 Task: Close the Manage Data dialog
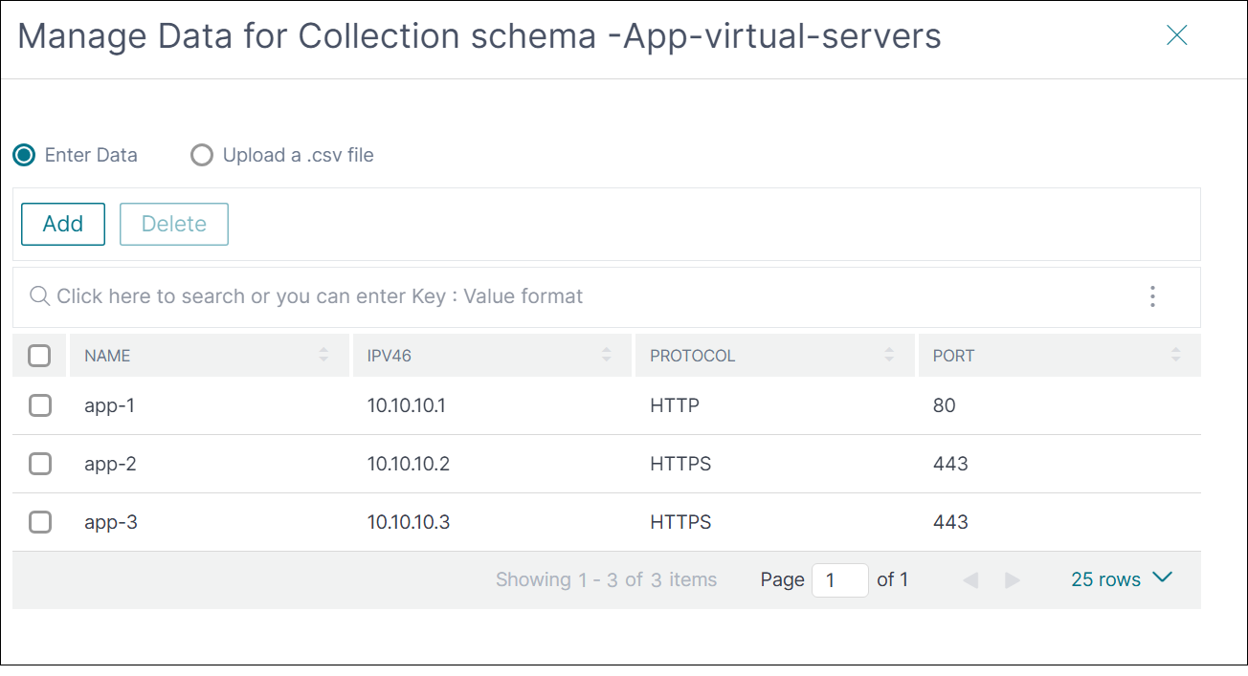pos(1176,36)
